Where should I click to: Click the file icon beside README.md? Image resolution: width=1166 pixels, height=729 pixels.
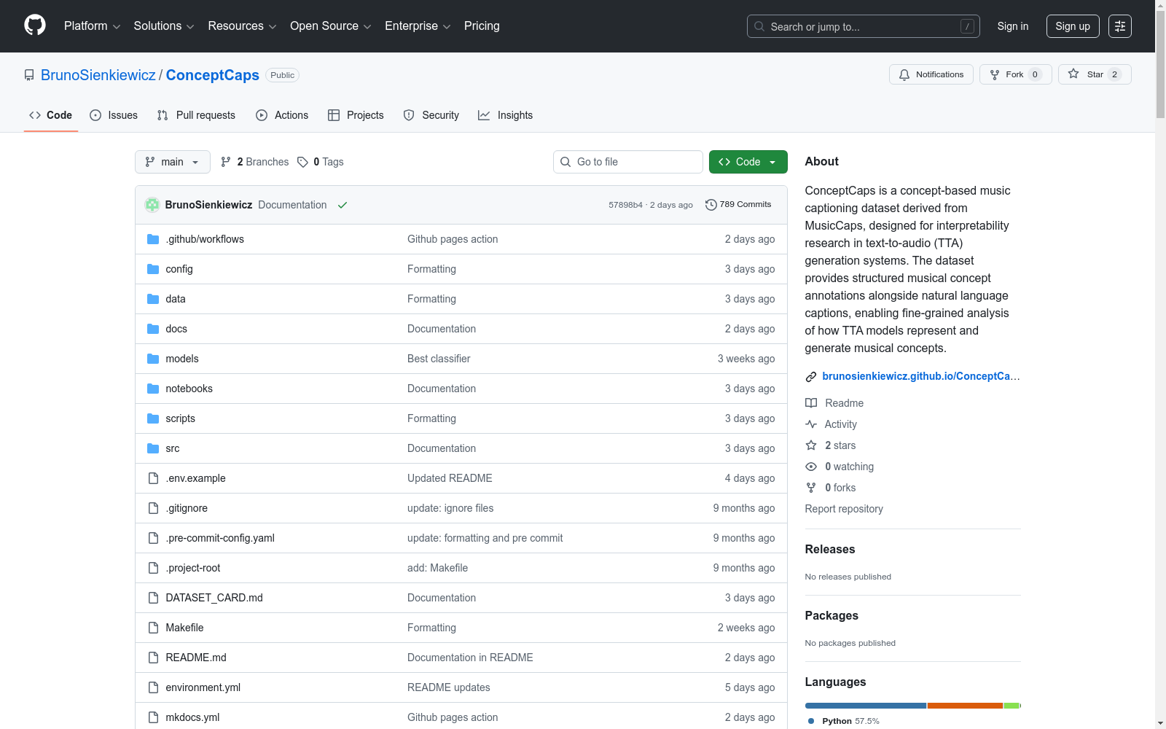pyautogui.click(x=153, y=658)
